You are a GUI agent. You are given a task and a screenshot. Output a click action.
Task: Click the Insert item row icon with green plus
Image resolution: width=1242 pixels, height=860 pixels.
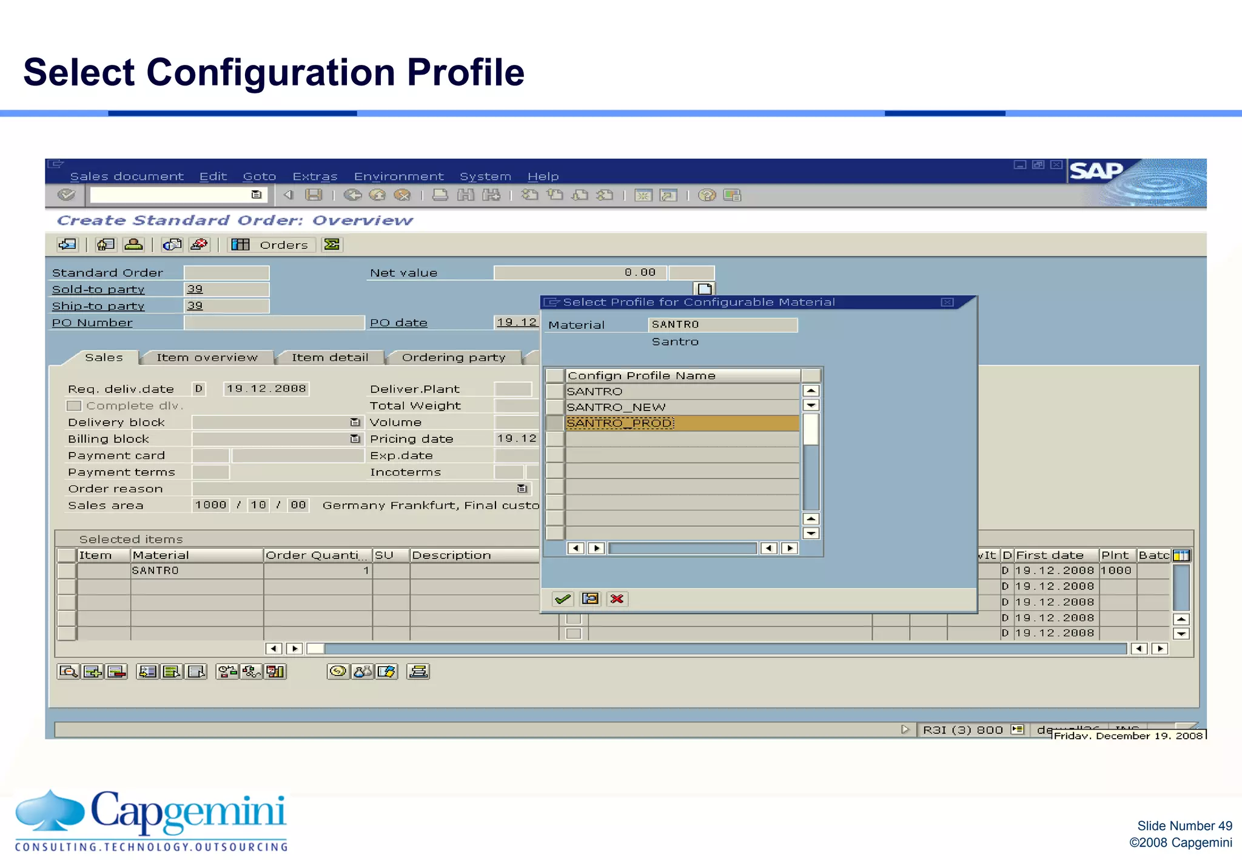click(x=92, y=671)
